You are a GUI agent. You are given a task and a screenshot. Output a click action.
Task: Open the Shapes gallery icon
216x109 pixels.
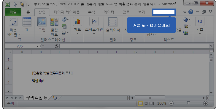click(x=64, y=20)
